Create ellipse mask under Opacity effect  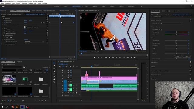click(5, 37)
